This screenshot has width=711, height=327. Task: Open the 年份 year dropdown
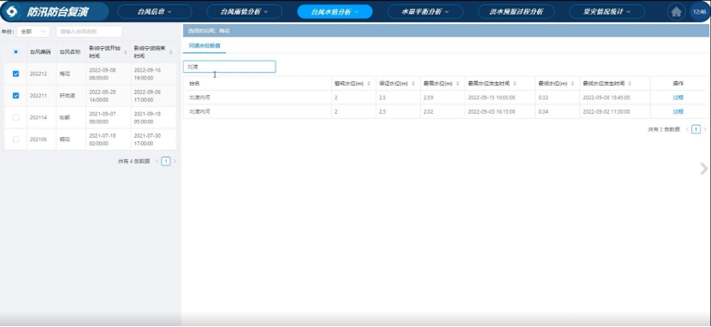pyautogui.click(x=33, y=32)
